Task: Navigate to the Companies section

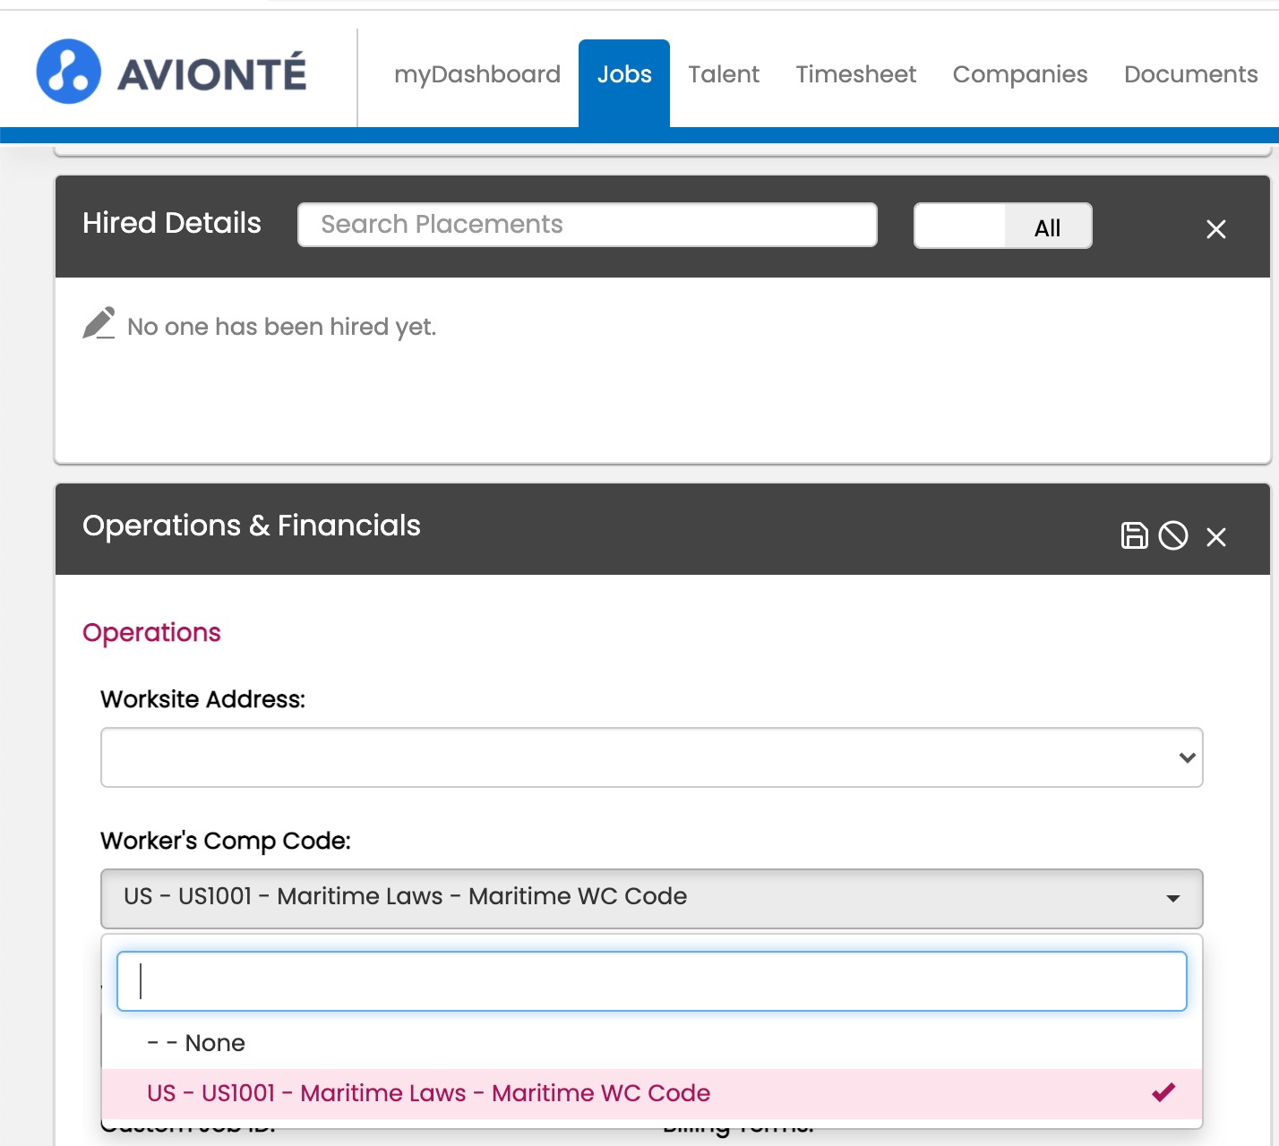Action: (1020, 74)
